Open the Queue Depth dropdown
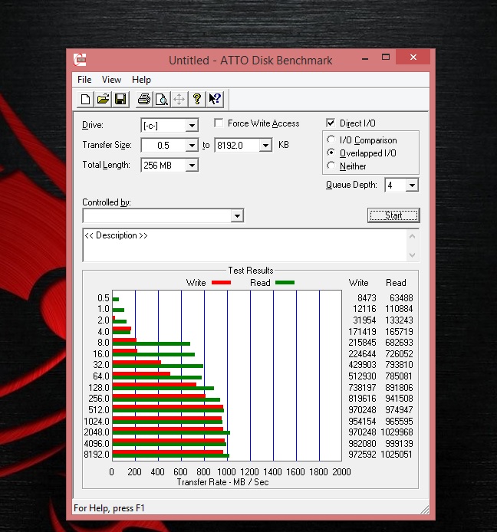The image size is (497, 532). click(412, 186)
